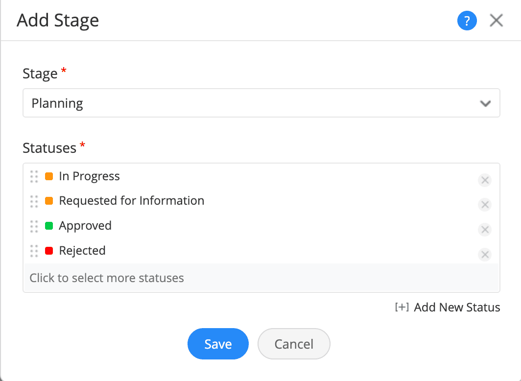Click the drag handle beside Rejected
Image resolution: width=521 pixels, height=381 pixels.
click(x=34, y=251)
